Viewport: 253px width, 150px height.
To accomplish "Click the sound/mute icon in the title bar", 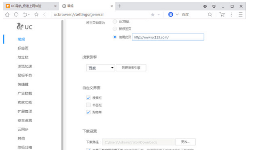I will coord(205,6).
